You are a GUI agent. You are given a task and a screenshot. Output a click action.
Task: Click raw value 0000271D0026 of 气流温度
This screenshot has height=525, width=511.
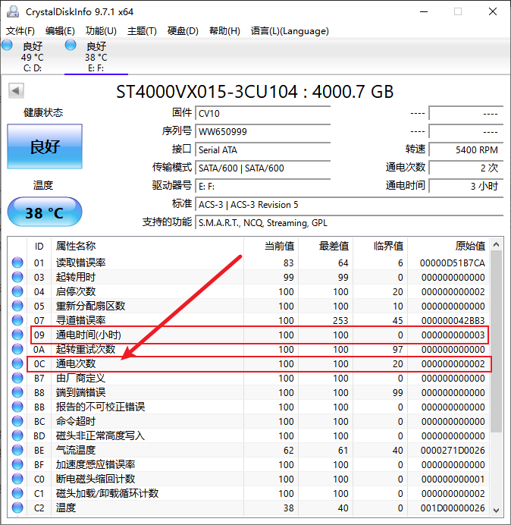[x=453, y=451]
